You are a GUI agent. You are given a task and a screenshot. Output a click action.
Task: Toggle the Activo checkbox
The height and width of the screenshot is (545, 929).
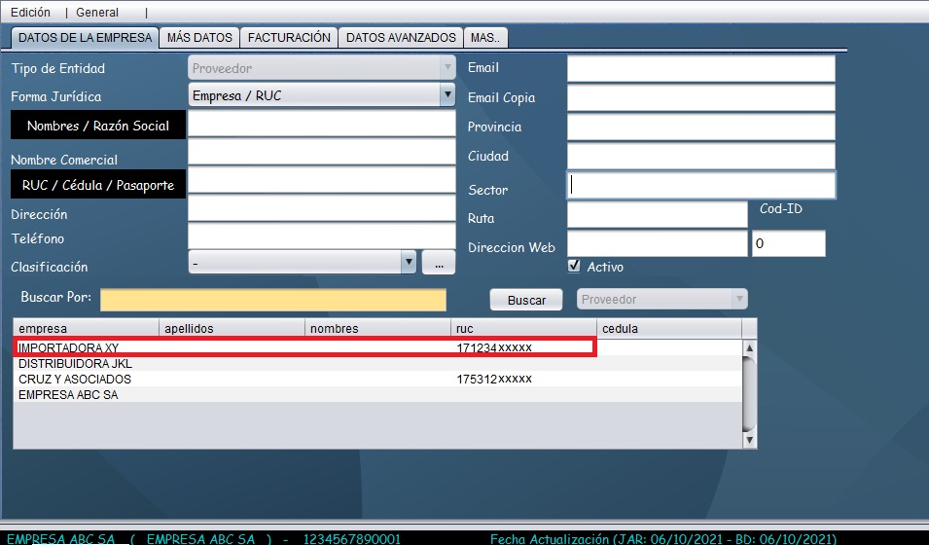574,266
